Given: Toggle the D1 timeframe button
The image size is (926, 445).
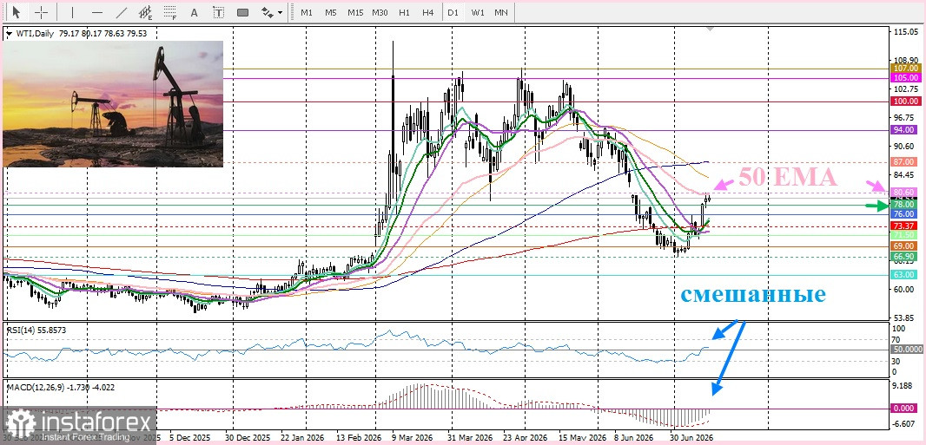Looking at the screenshot, I should [x=453, y=12].
